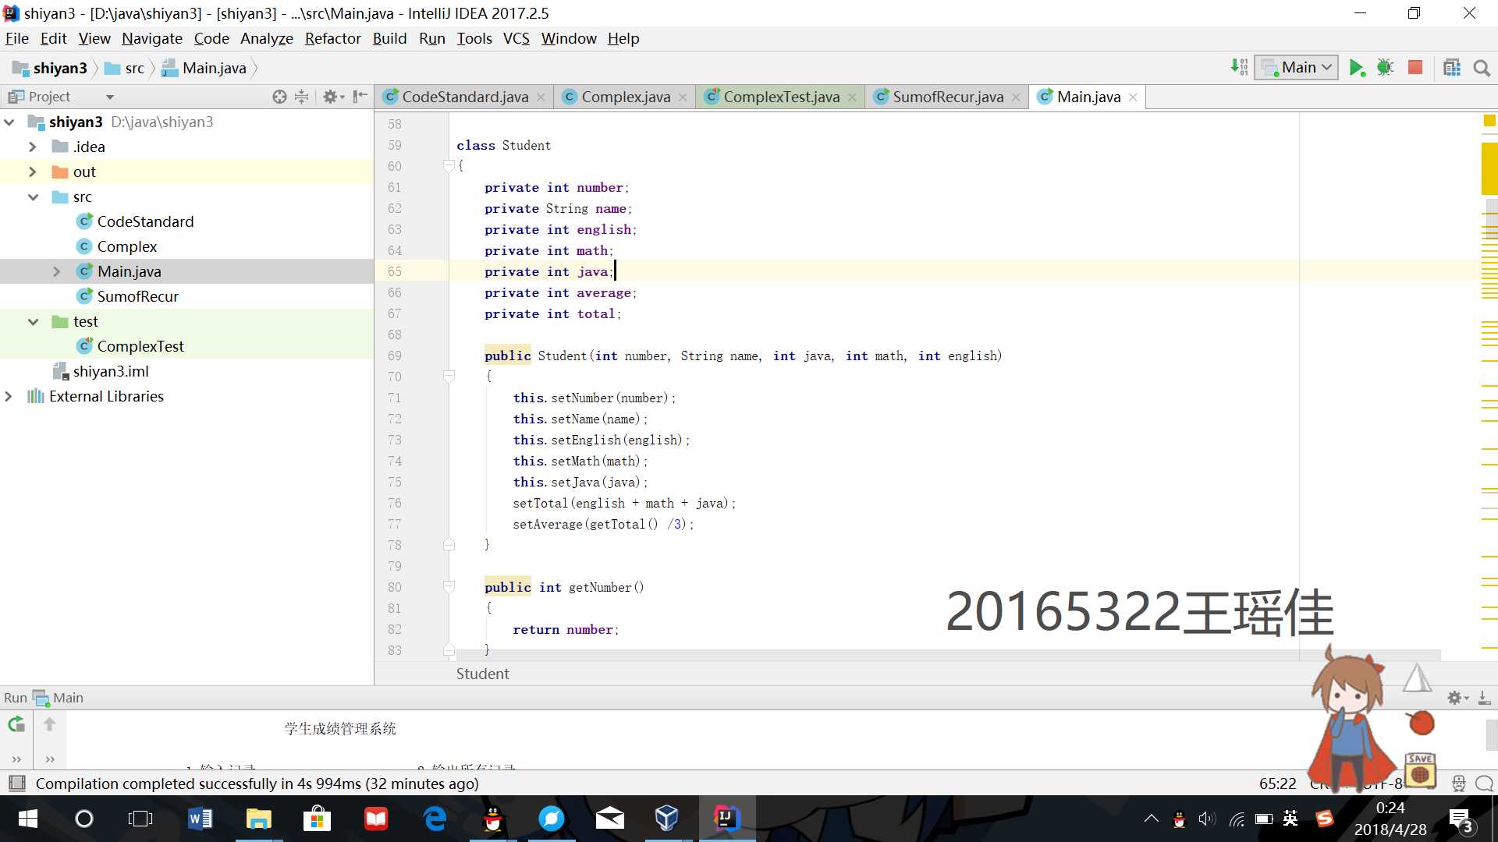The height and width of the screenshot is (842, 1498).
Task: Switch to SumofRecur.java tab
Action: (939, 96)
